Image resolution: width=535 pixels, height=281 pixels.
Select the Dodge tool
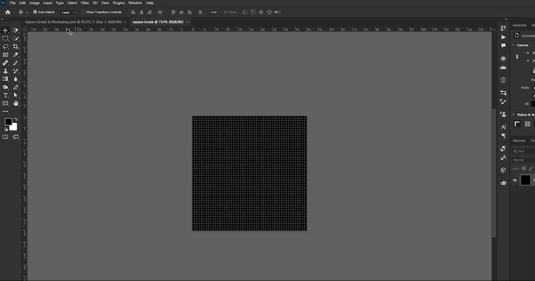coord(6,87)
